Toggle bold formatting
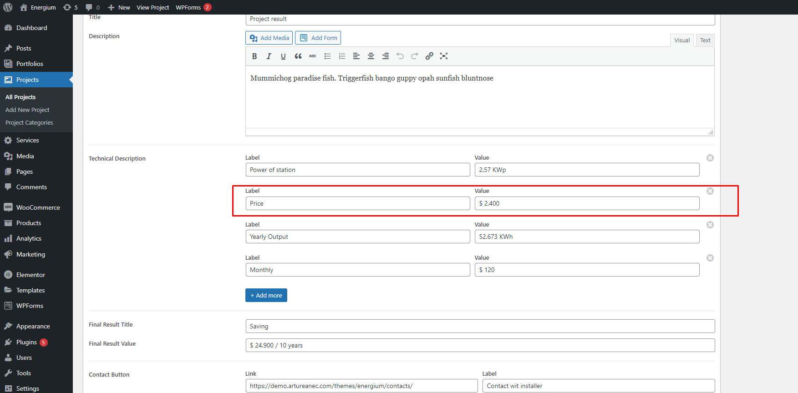 [254, 56]
